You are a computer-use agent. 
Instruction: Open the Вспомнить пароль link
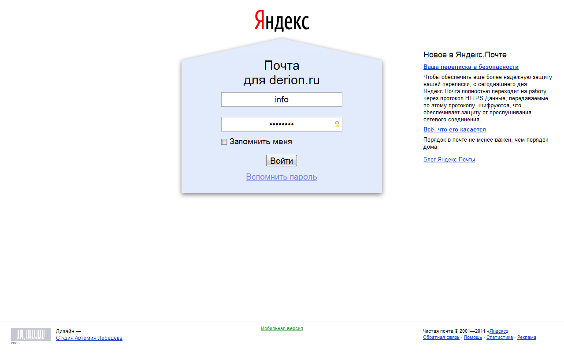click(282, 177)
